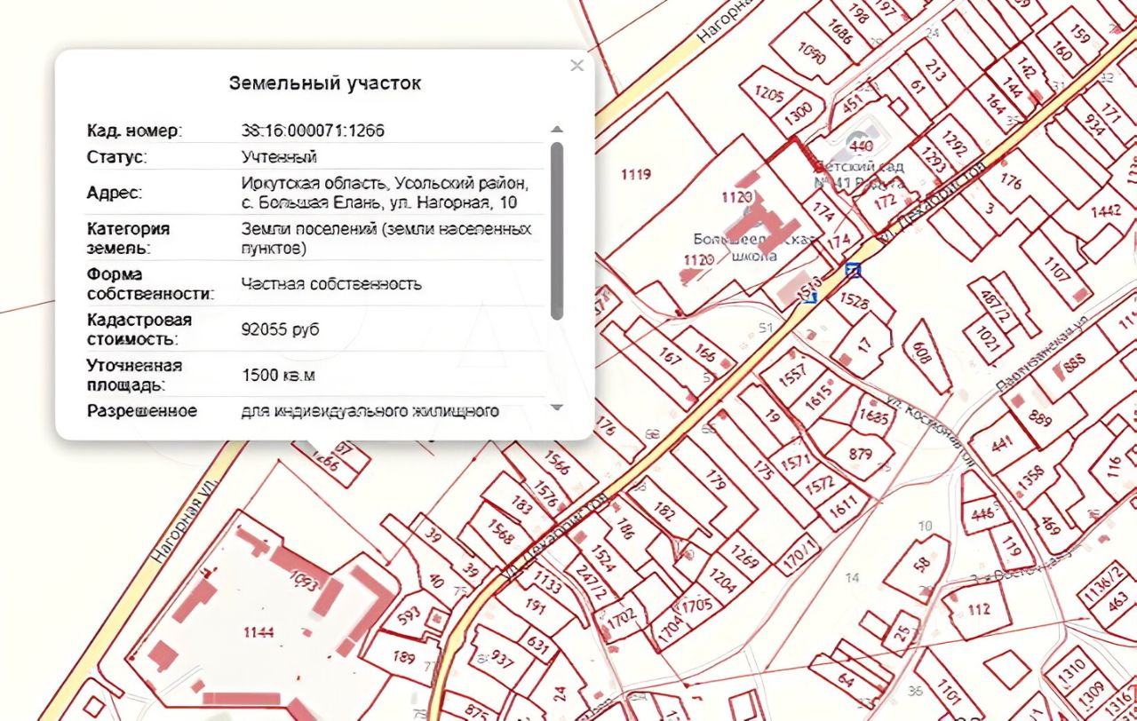Select parcel 1572 on the map
Viewport: 1137px width, 721px height.
pos(820,484)
